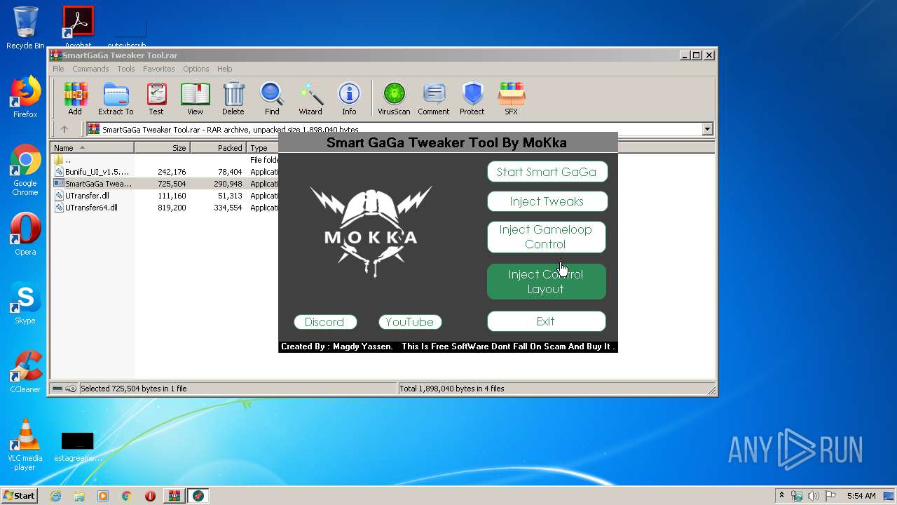Select the SmartGaGa Twea... file row
897x505 pixels.
pos(165,184)
